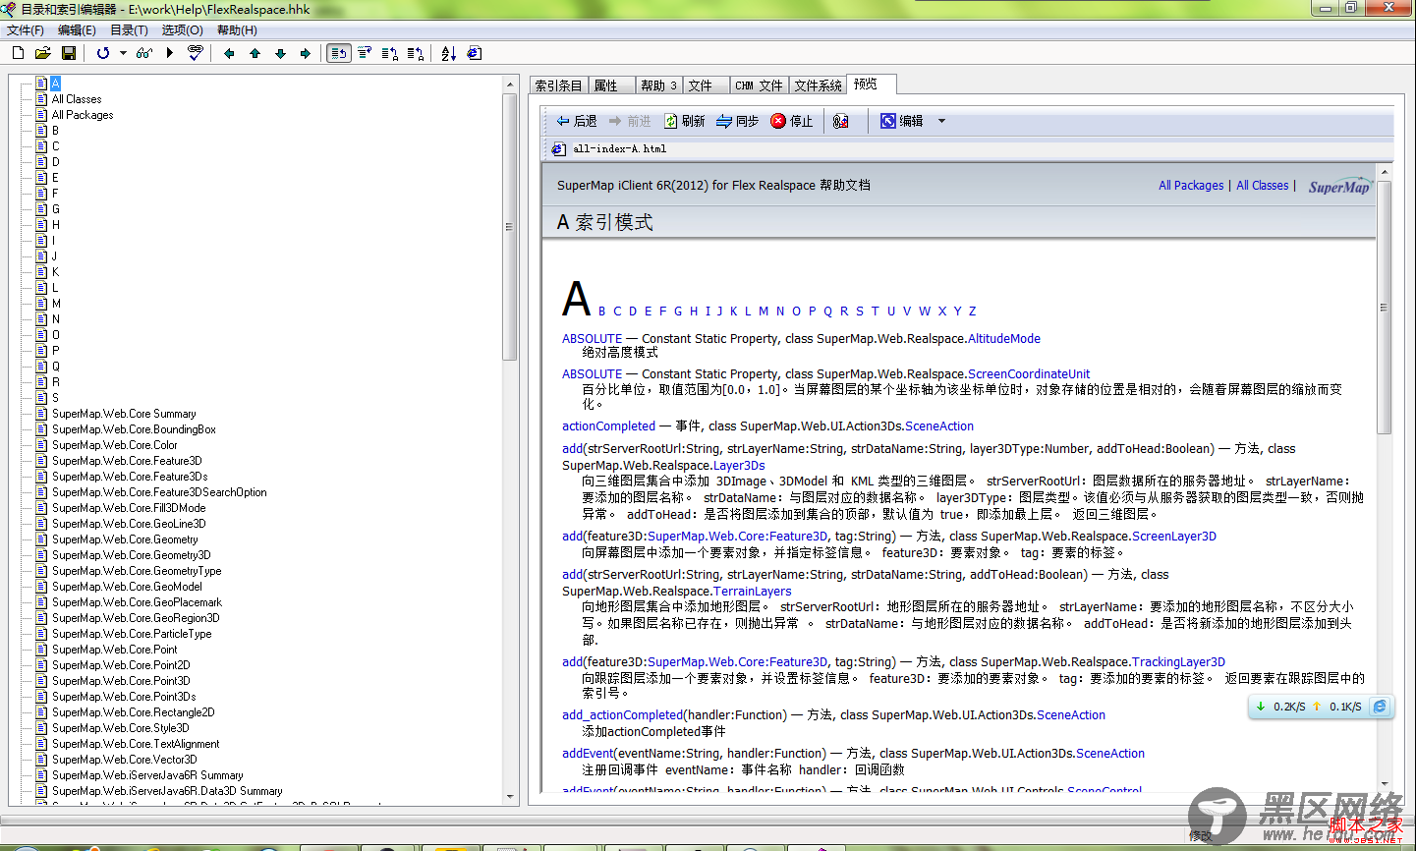
Task: Open the actionCompleted event link
Action: [608, 425]
